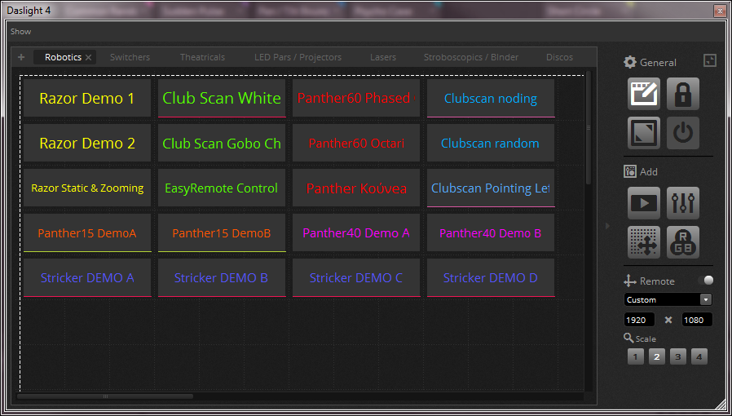The image size is (732, 416).
Task: Trigger Panther15 DemoA
Action: coord(87,232)
